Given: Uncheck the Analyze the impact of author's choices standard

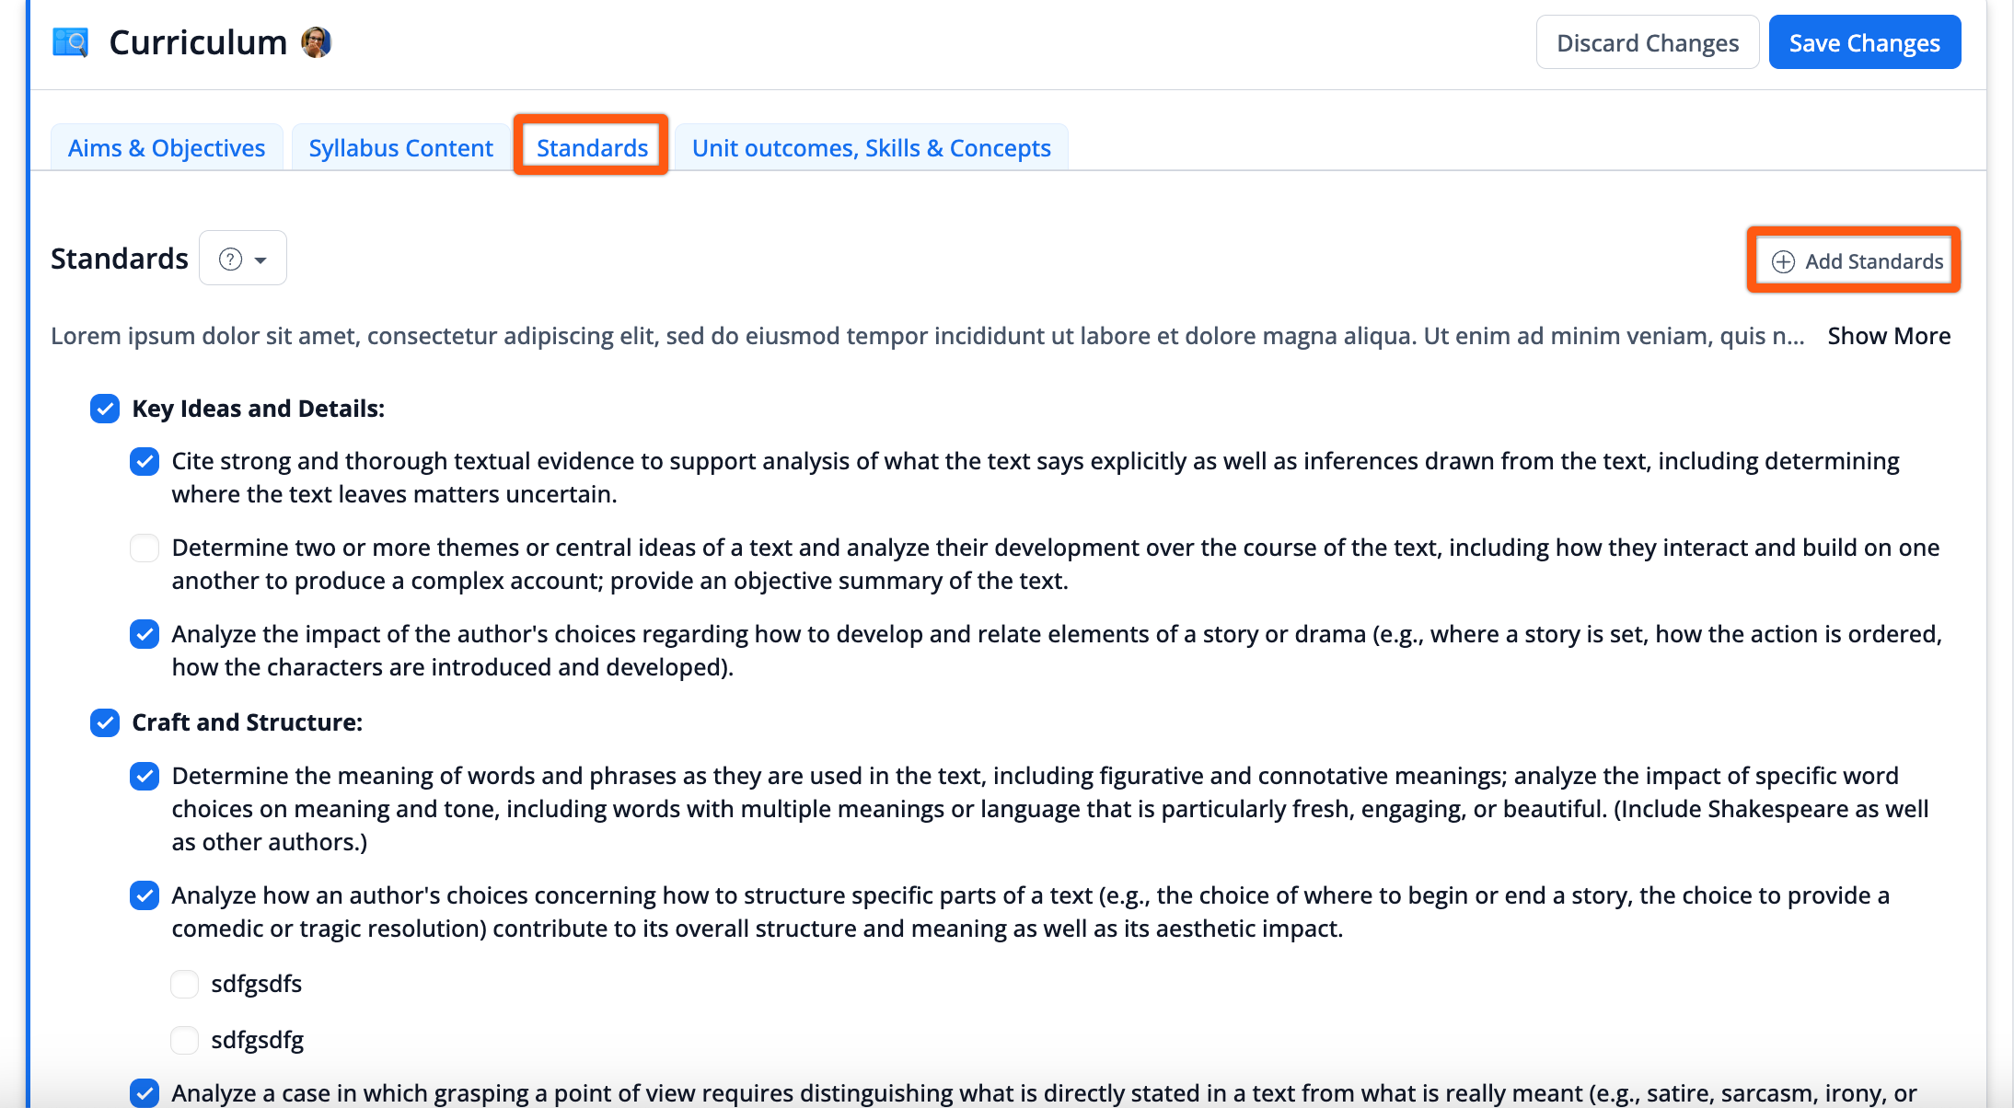Looking at the screenshot, I should click(x=145, y=634).
